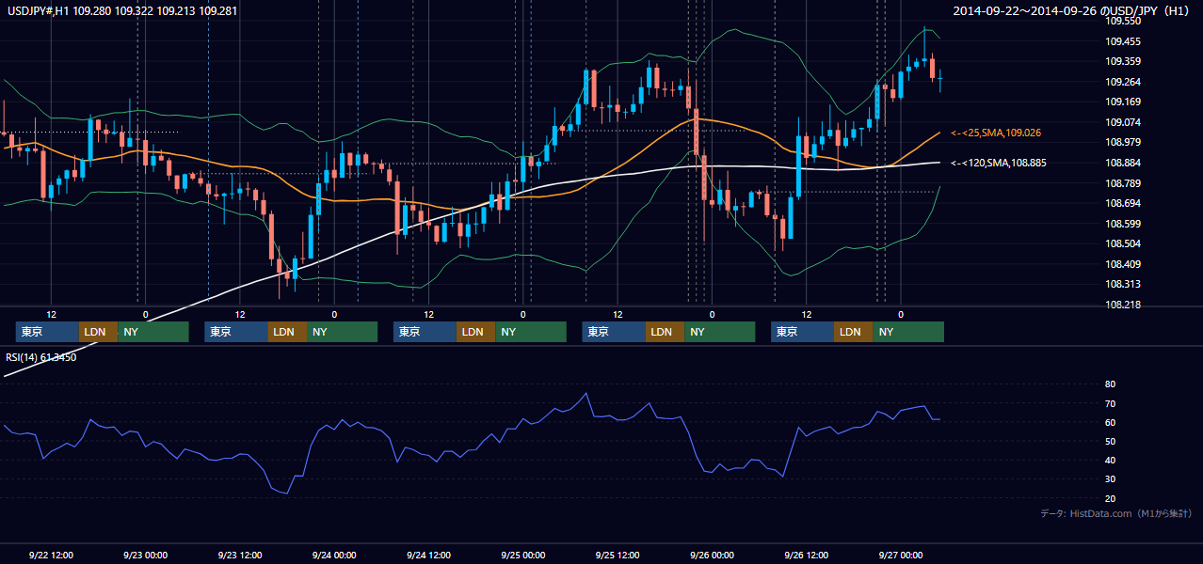This screenshot has height=564, width=1203.
Task: Click the RSI axis level 60
Action: [1110, 422]
